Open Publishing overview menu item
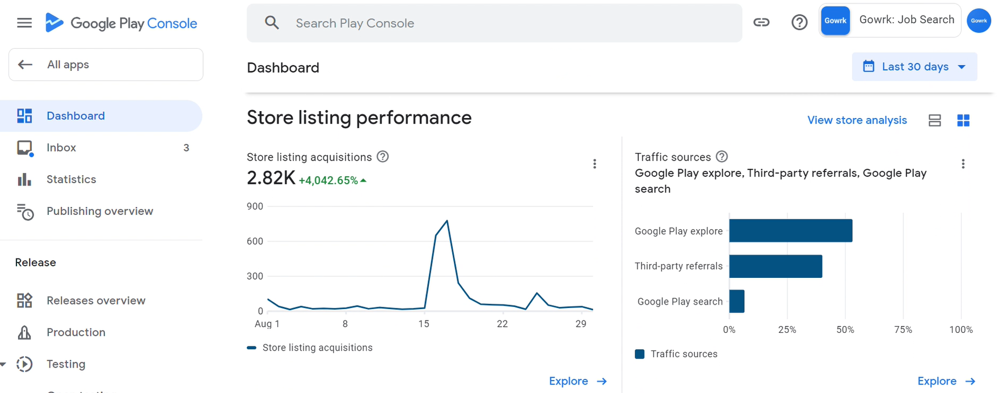Screen dimensions: 999x393 pyautogui.click(x=101, y=212)
